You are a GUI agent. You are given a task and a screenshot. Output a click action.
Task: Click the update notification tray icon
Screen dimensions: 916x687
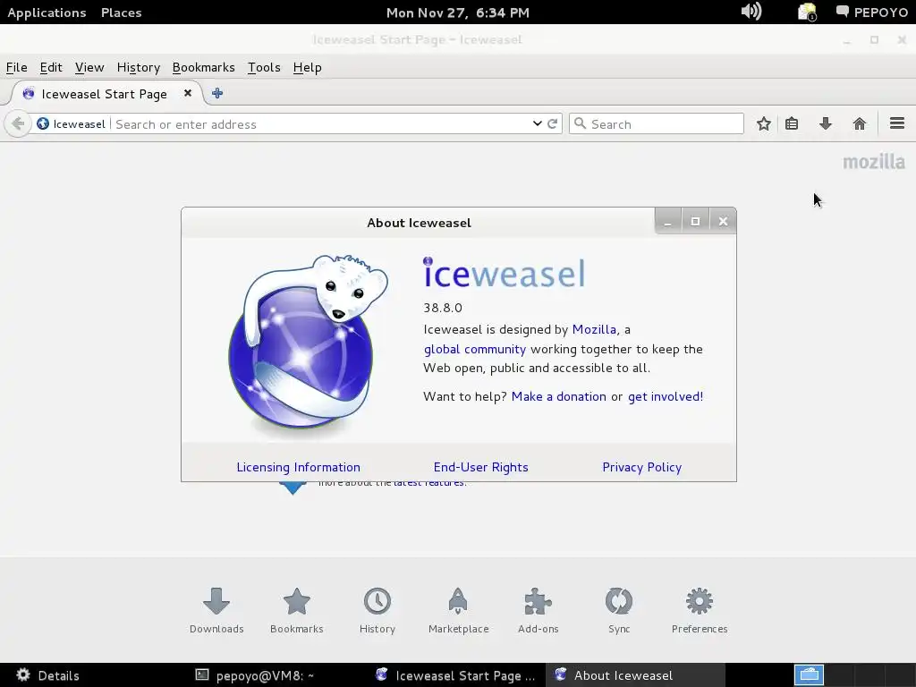[x=807, y=12]
